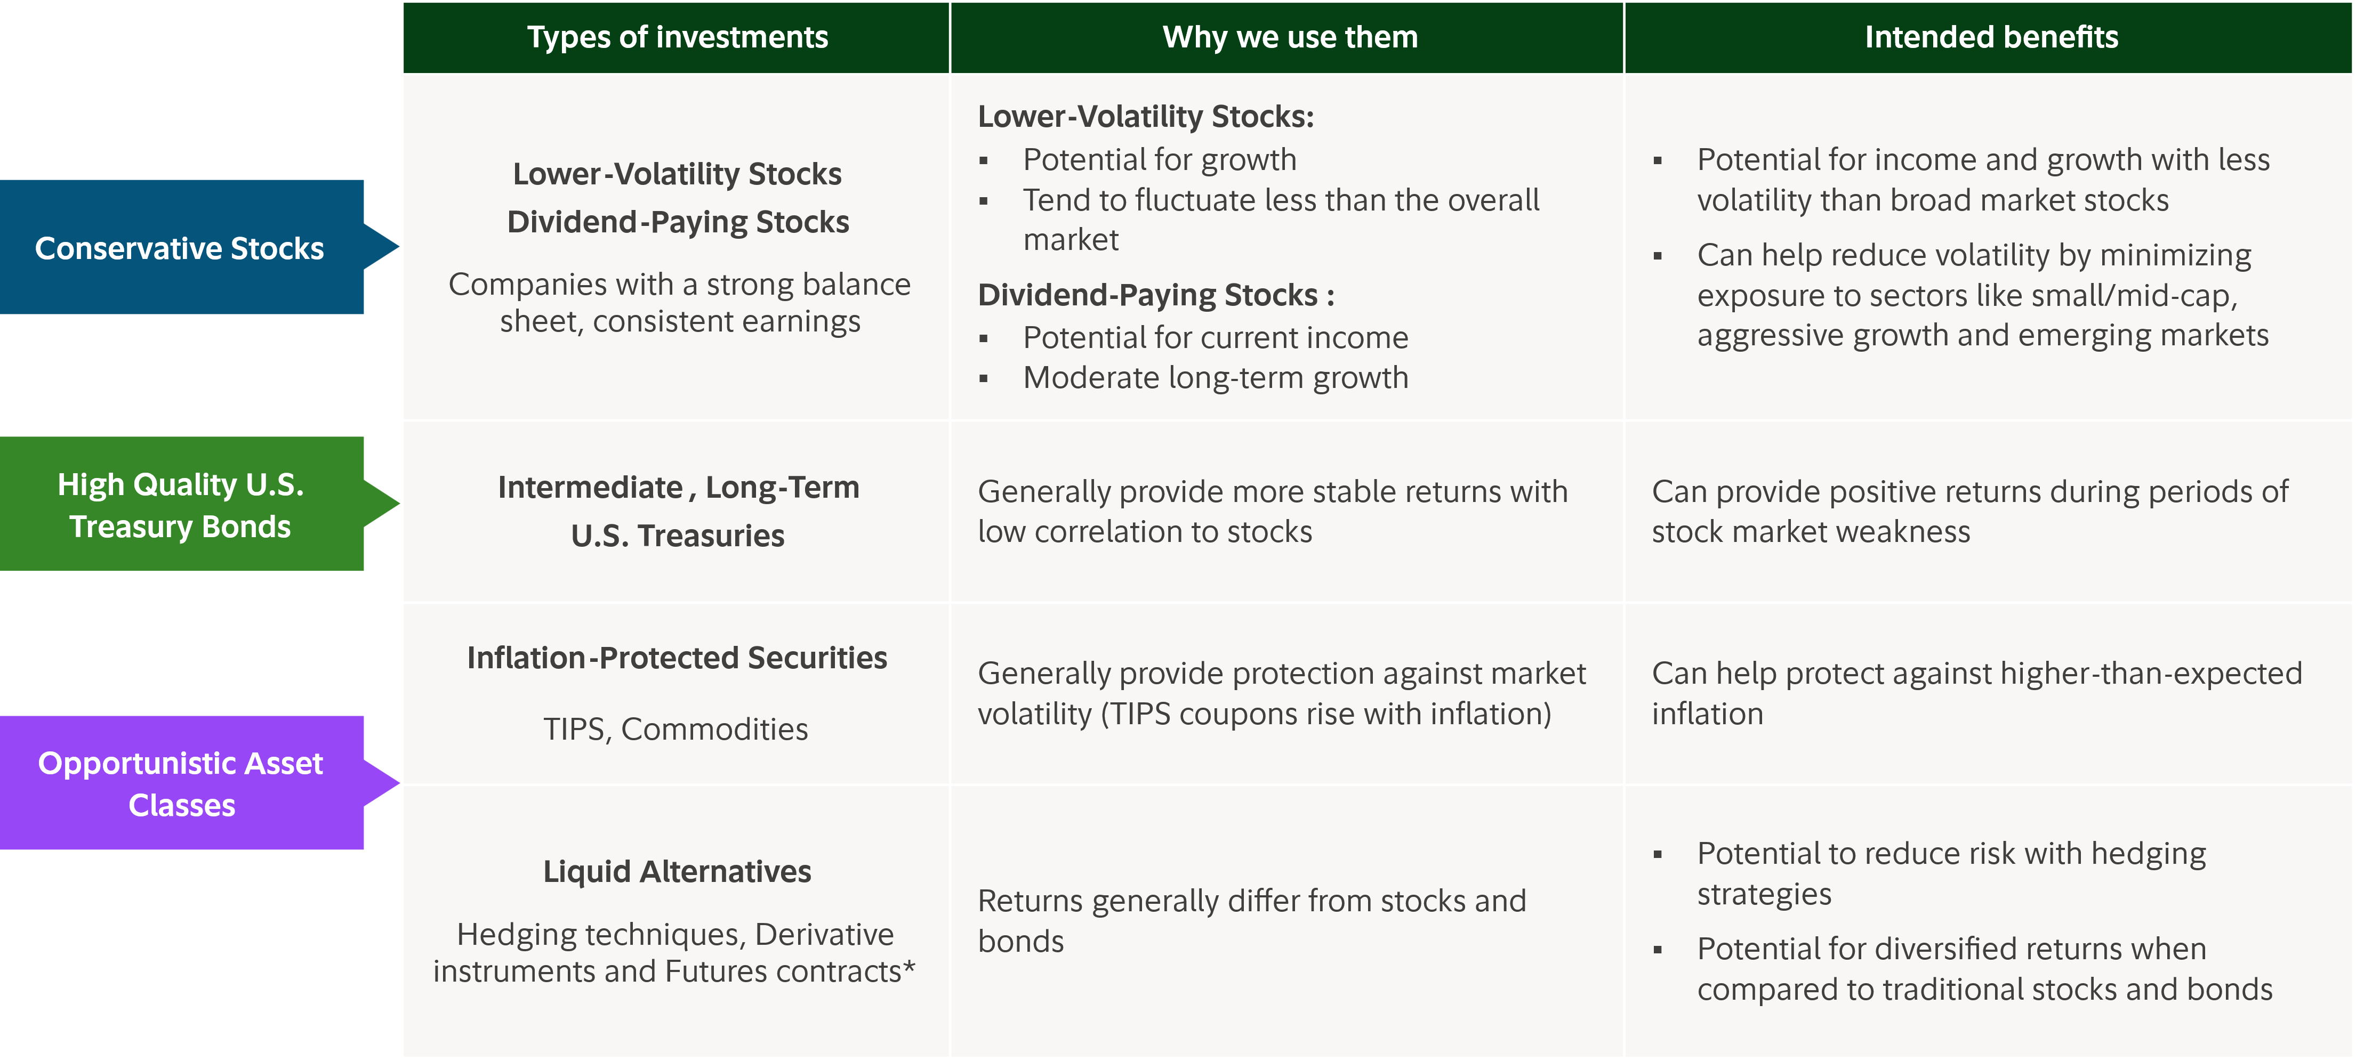
Task: Click the Conservative Stocks blue arrow label
Action: pos(180,248)
